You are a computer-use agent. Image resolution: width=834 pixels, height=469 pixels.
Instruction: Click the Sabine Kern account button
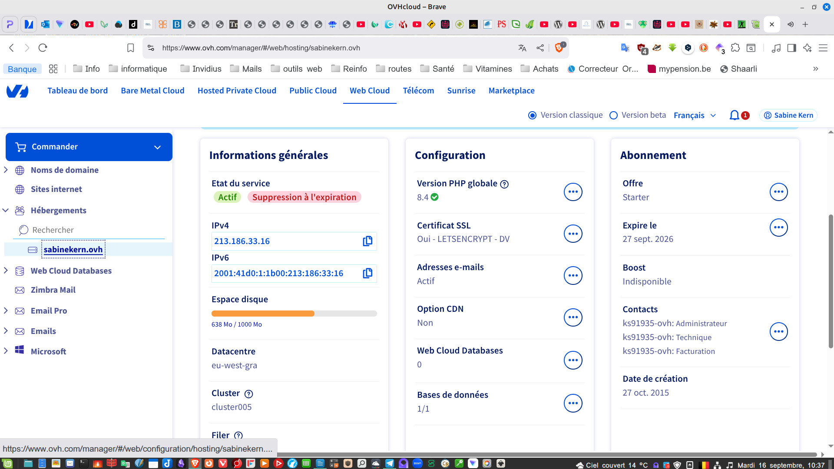[x=788, y=115]
